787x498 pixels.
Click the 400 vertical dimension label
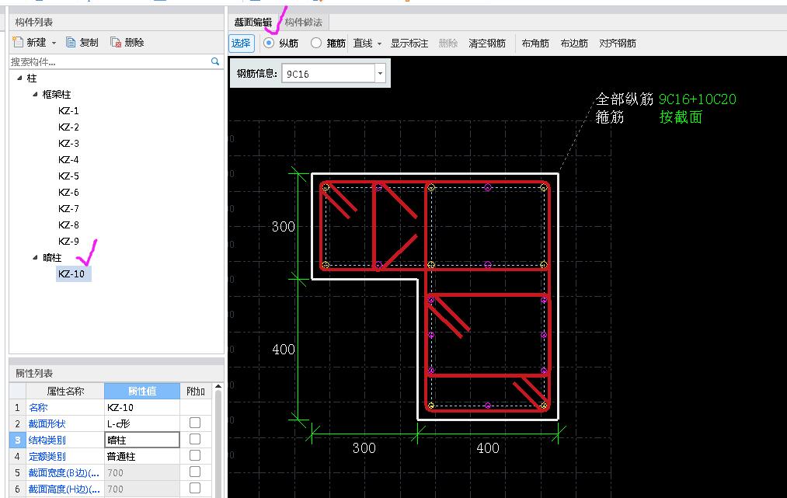point(283,350)
